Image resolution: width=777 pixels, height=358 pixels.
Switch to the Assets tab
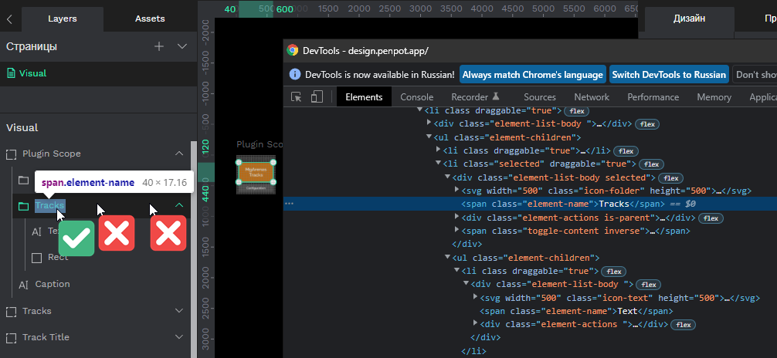[150, 19]
